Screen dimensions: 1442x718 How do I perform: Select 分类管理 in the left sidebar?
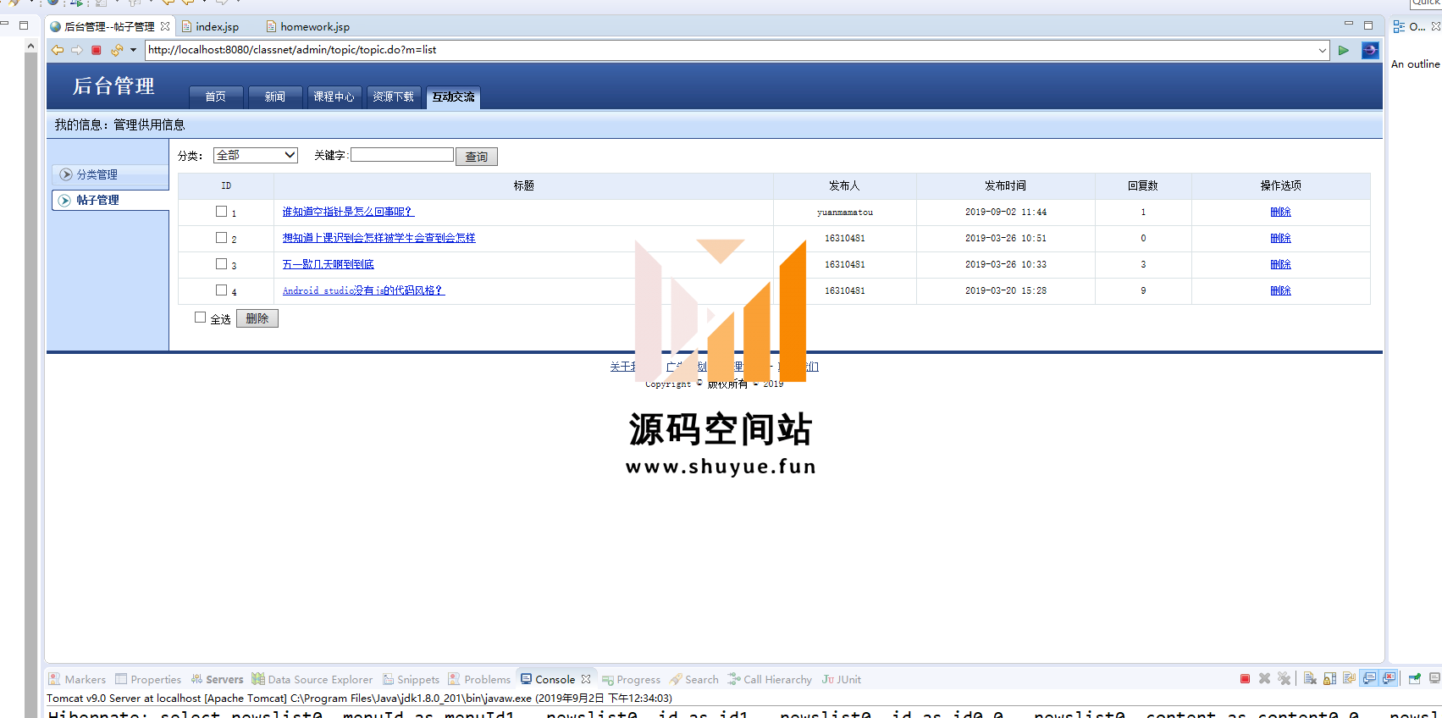[97, 174]
